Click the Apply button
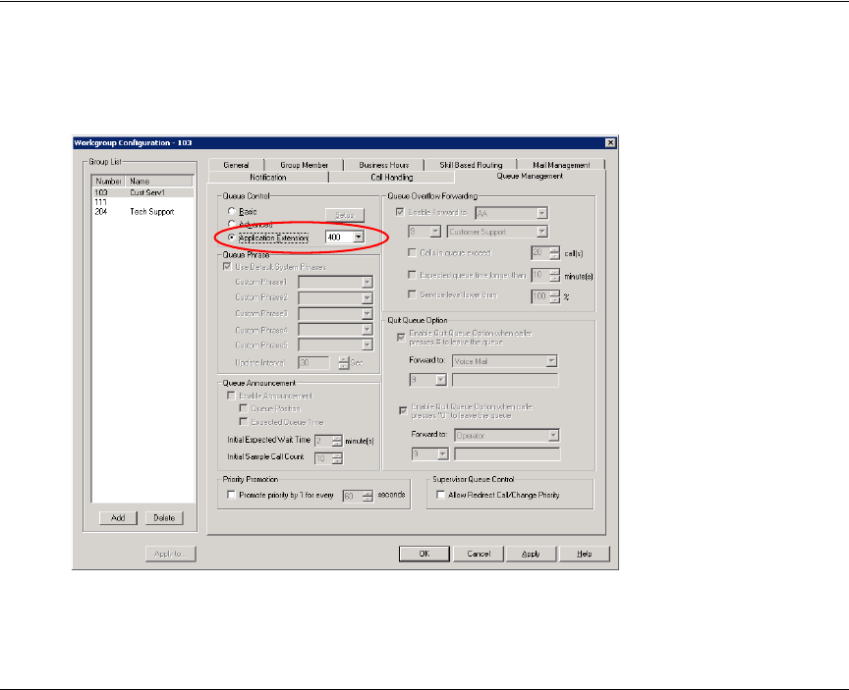The image size is (849, 690). pyautogui.click(x=531, y=554)
